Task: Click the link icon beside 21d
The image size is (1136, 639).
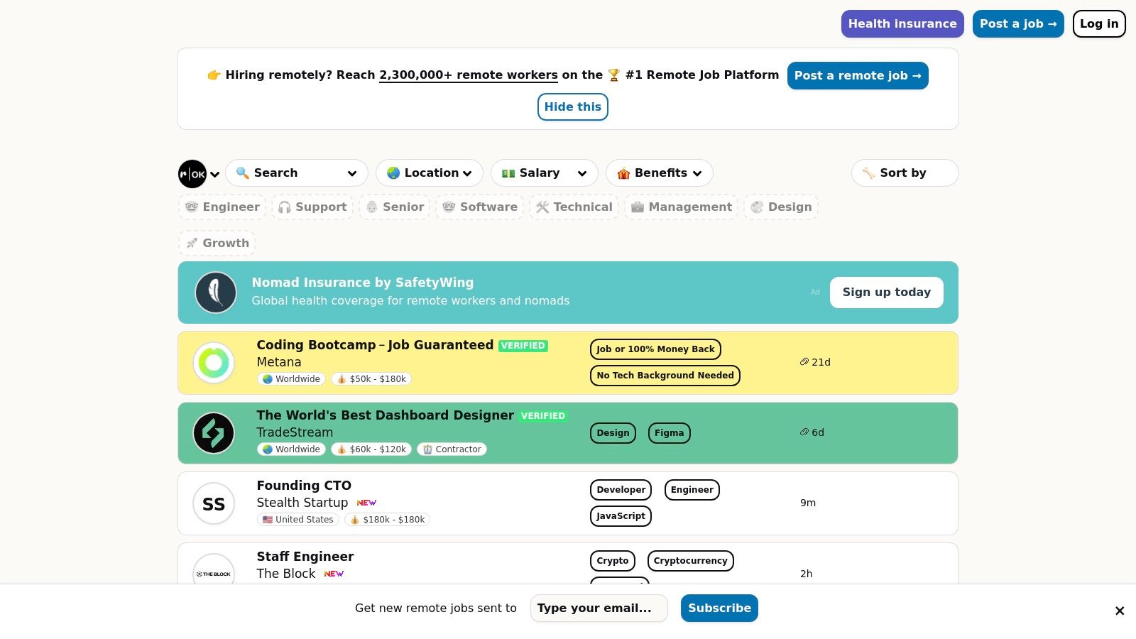Action: pos(804,362)
